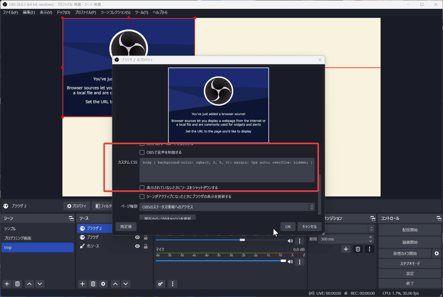This screenshot has width=443, height=297.
Task: Click OK in the properties dialog
Action: click(288, 227)
